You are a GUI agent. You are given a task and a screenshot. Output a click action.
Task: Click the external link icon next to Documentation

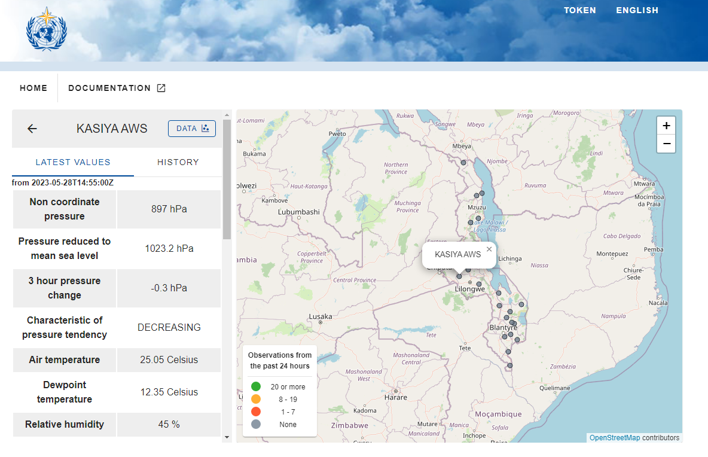pos(161,88)
